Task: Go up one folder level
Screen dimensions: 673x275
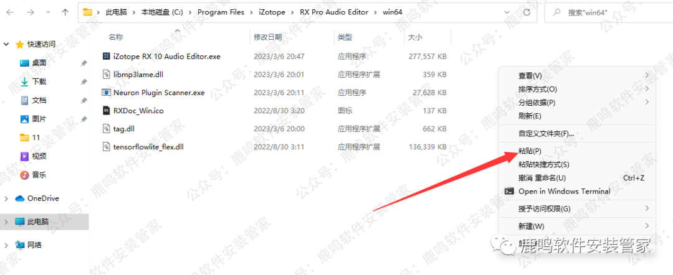Action: click(65, 12)
